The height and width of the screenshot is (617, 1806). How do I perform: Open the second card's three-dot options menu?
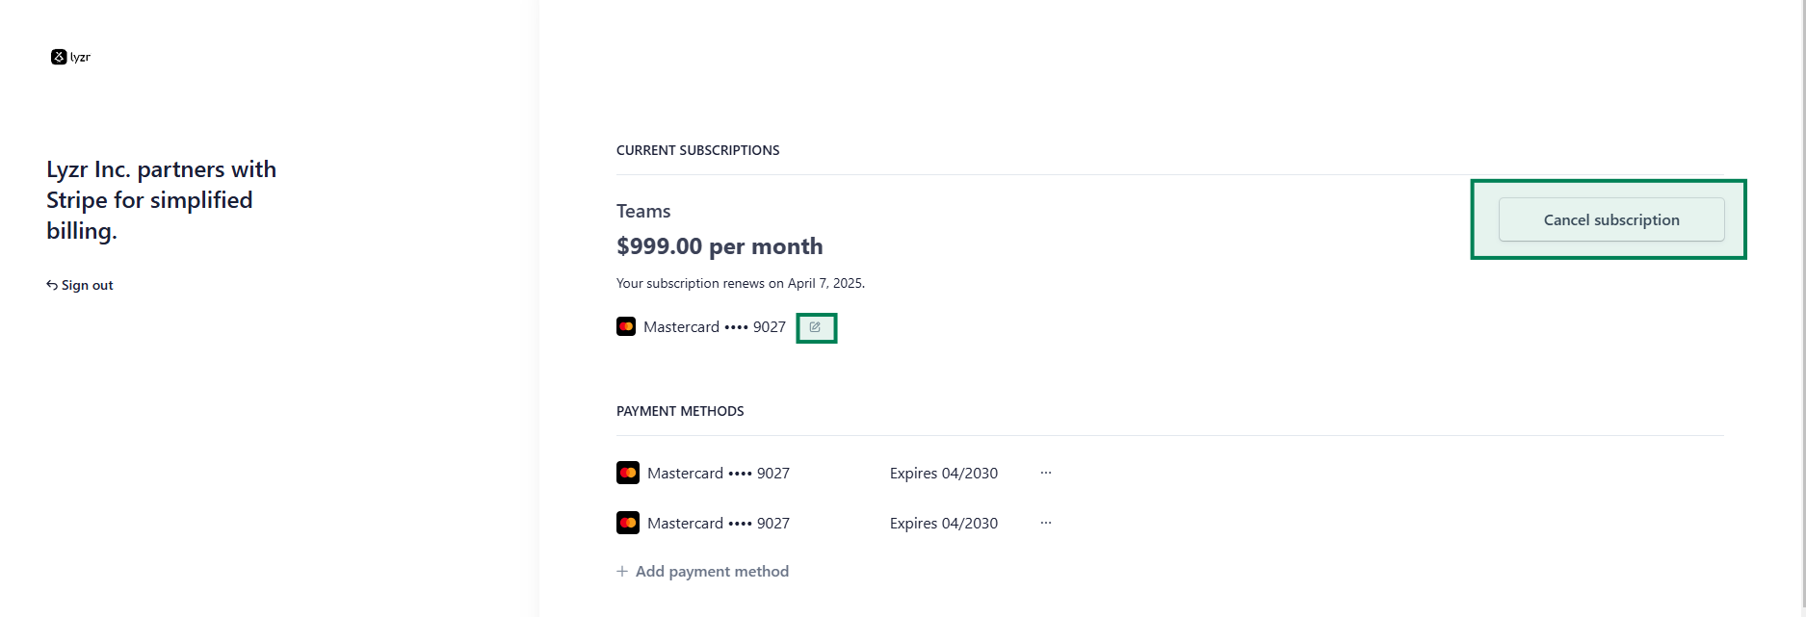point(1046,523)
